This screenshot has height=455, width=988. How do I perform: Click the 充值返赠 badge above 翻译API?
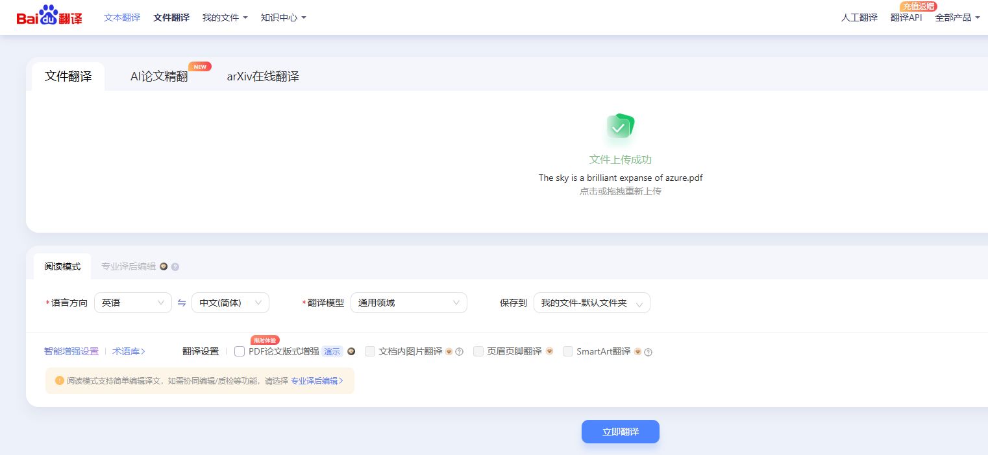coord(919,6)
